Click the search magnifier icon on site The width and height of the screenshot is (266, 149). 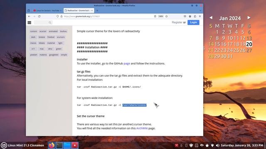pyautogui.click(x=50, y=22)
